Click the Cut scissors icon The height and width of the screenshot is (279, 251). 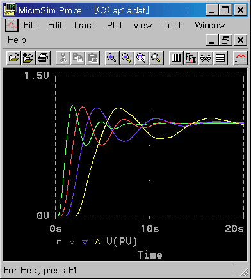click(63, 58)
